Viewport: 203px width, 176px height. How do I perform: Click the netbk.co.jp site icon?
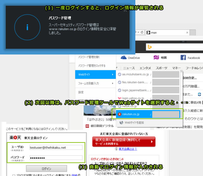[x=119, y=106]
